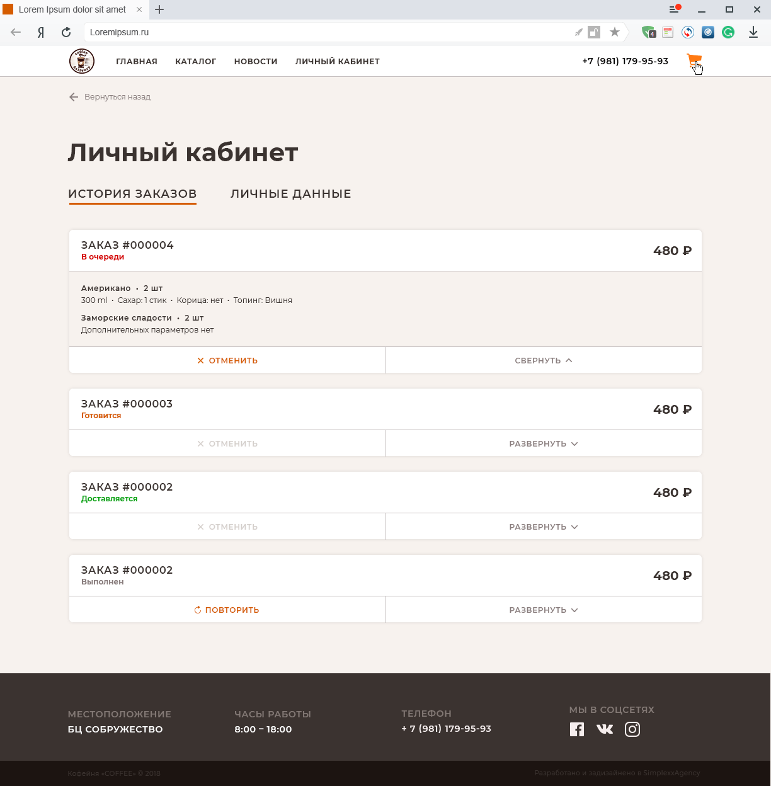771x786 pixels.
Task: Open Новости in the navigation menu
Action: 256,61
